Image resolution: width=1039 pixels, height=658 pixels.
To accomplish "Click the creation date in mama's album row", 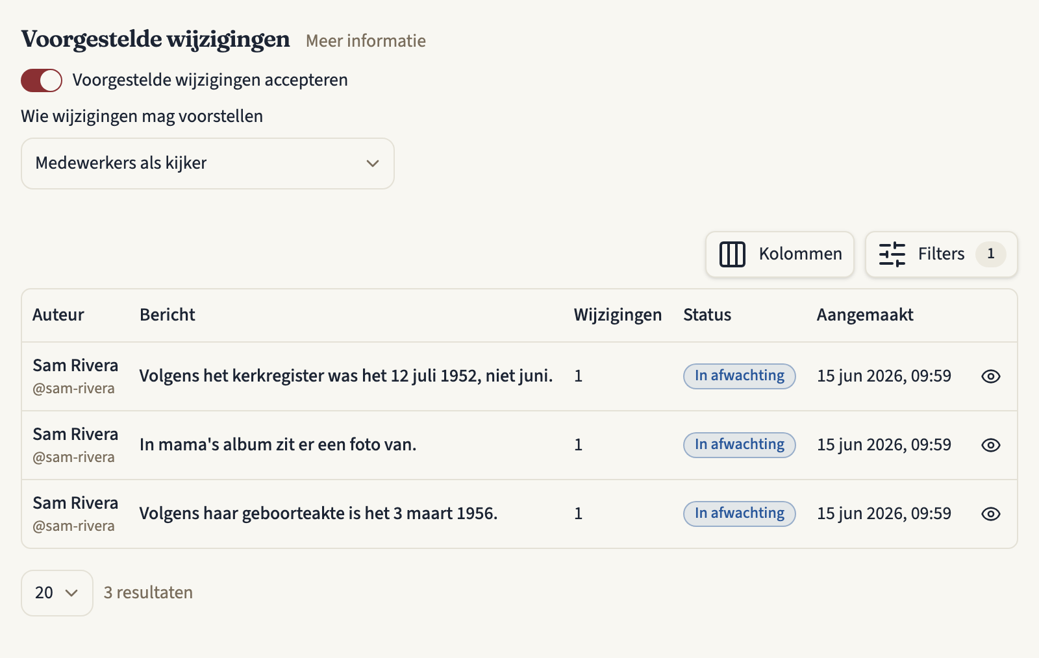I will pos(884,445).
